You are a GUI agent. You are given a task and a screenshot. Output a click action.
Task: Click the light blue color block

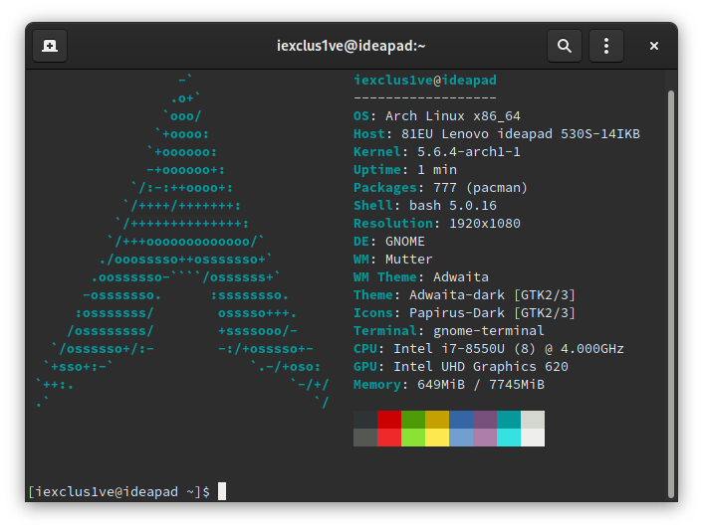click(x=461, y=438)
